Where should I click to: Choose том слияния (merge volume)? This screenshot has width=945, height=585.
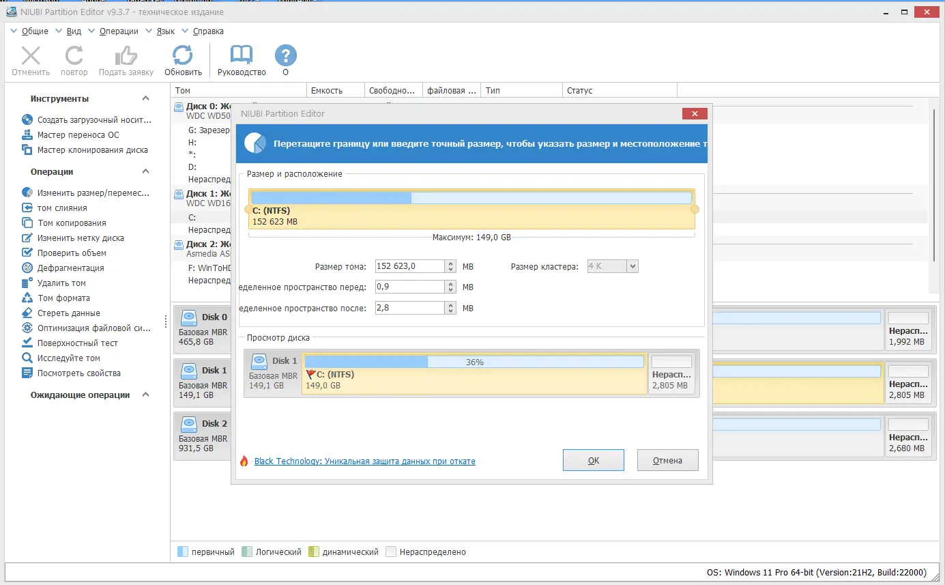(55, 208)
